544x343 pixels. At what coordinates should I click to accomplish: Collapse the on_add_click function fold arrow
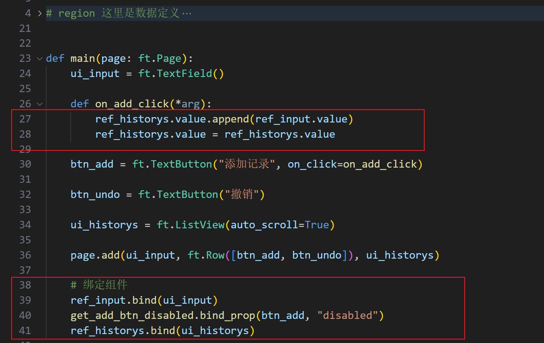coord(39,104)
